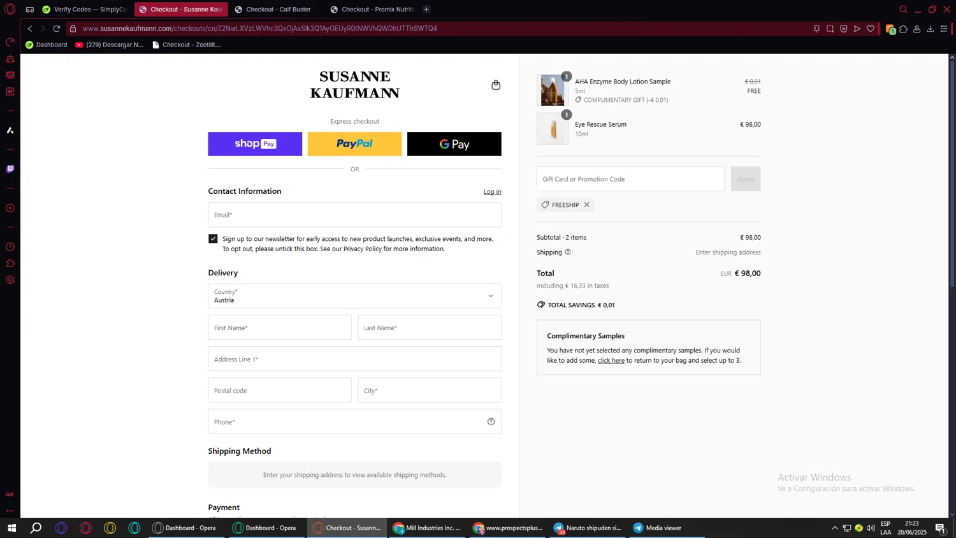Open sidebar settings gear icon
Image resolution: width=956 pixels, height=538 pixels.
(10, 280)
